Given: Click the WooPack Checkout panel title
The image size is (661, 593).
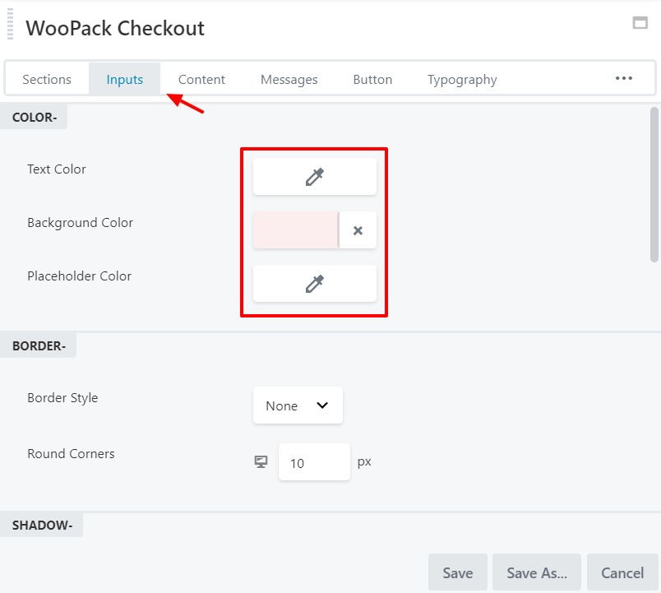Looking at the screenshot, I should 115,28.
